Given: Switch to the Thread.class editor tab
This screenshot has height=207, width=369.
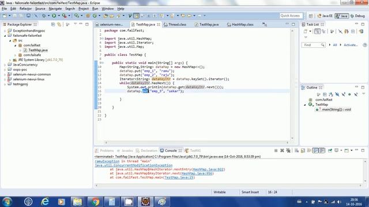Looking at the screenshot, I should pos(175,24).
